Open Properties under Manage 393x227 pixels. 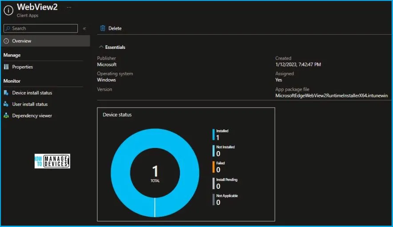23,67
